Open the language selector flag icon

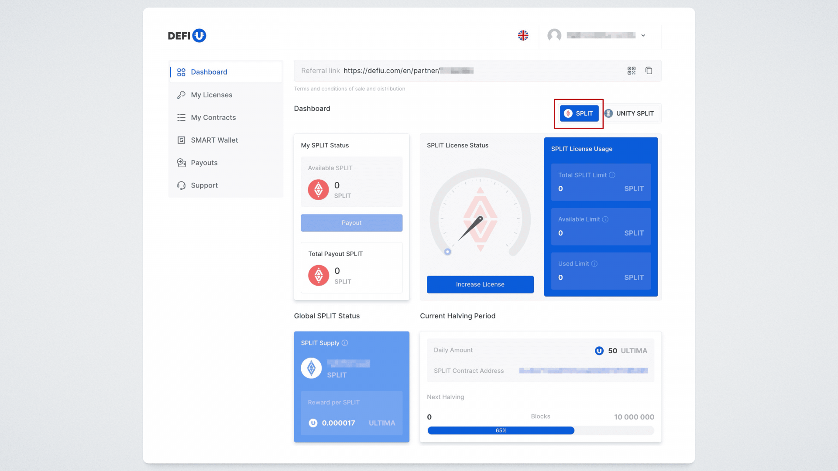pyautogui.click(x=523, y=35)
